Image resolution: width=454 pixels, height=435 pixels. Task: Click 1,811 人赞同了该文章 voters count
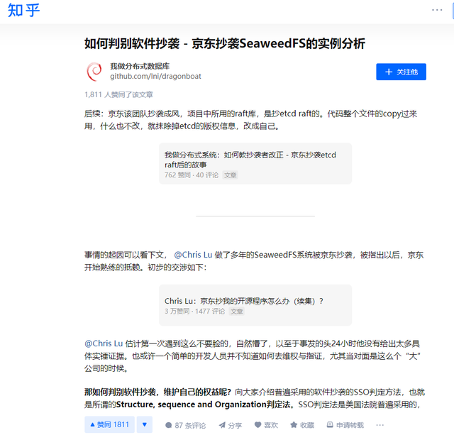coord(118,94)
